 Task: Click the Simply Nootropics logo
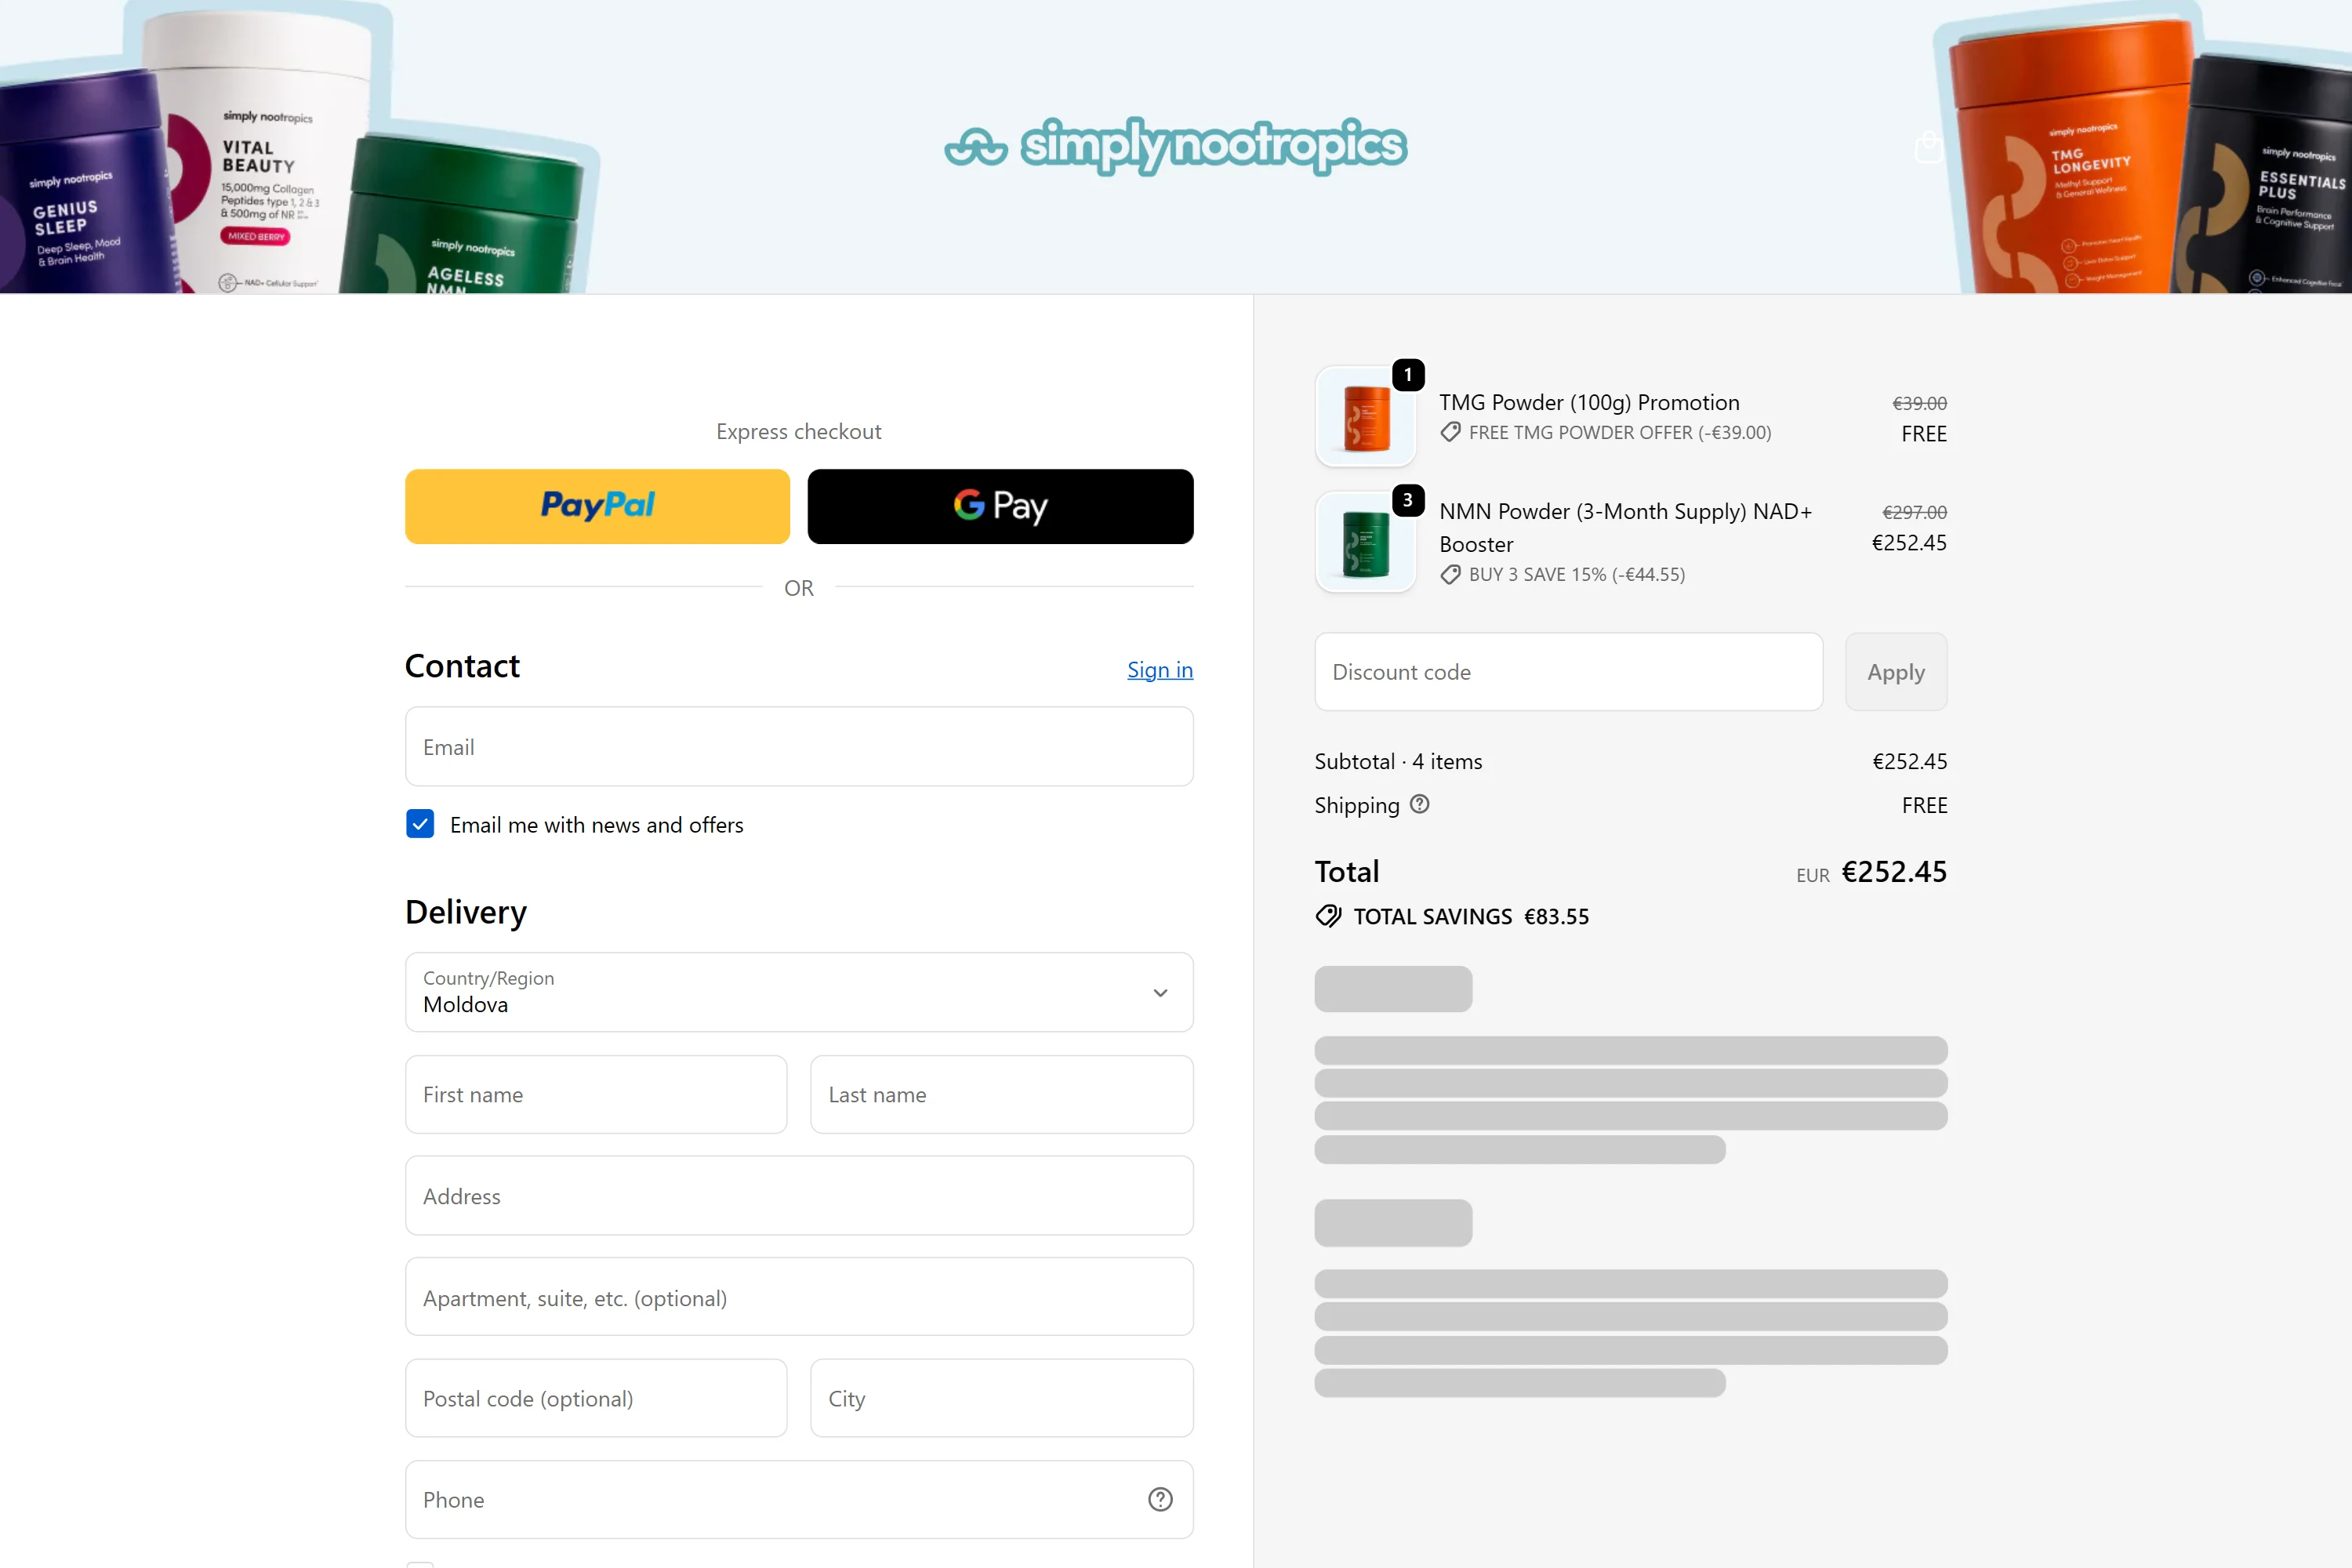coord(1176,146)
